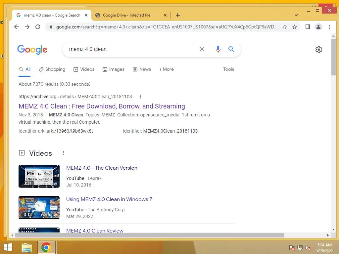Viewport: 339px width, 254px height.
Task: Open MEMZ 4.0 - The Clean Version video
Action: click(x=102, y=168)
